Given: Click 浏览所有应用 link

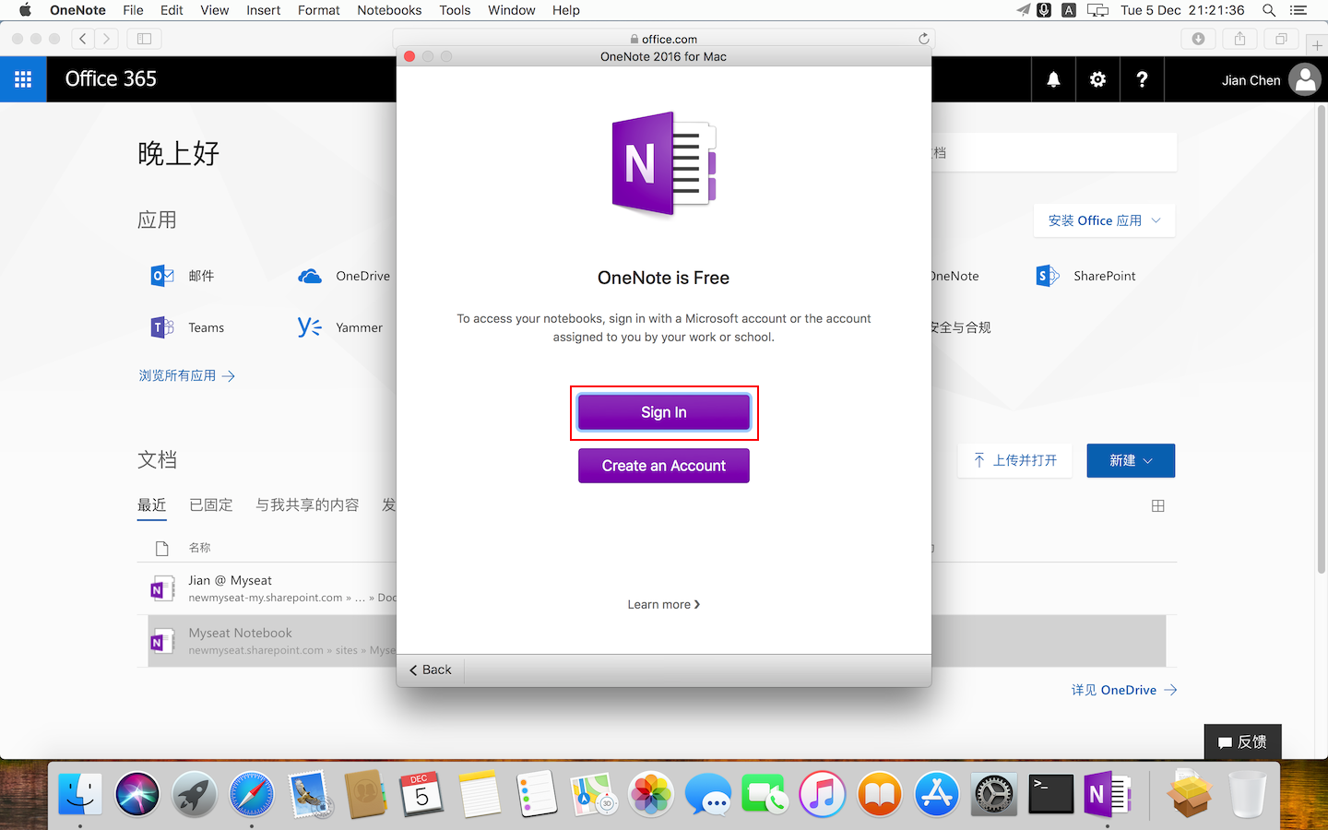Looking at the screenshot, I should pyautogui.click(x=187, y=375).
